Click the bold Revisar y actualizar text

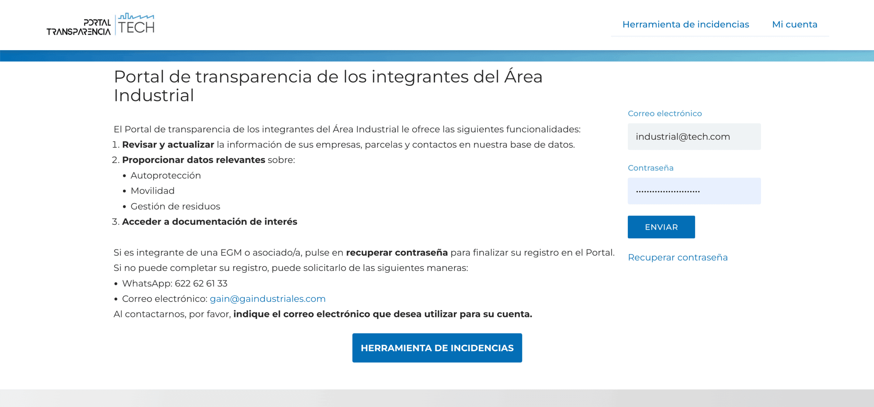pos(168,145)
